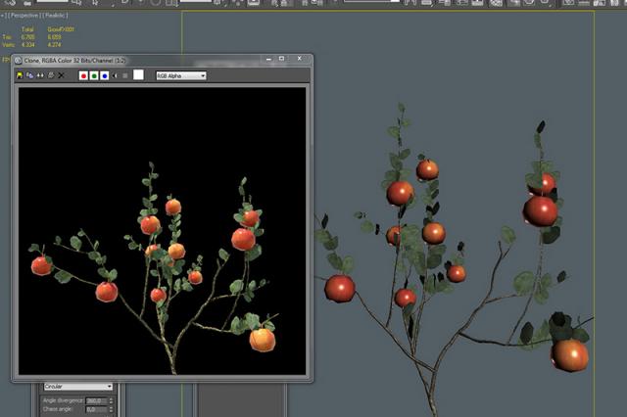Click the Angle divergence spinner arrows
Viewport: 627px width, 417px height.
[x=112, y=400]
